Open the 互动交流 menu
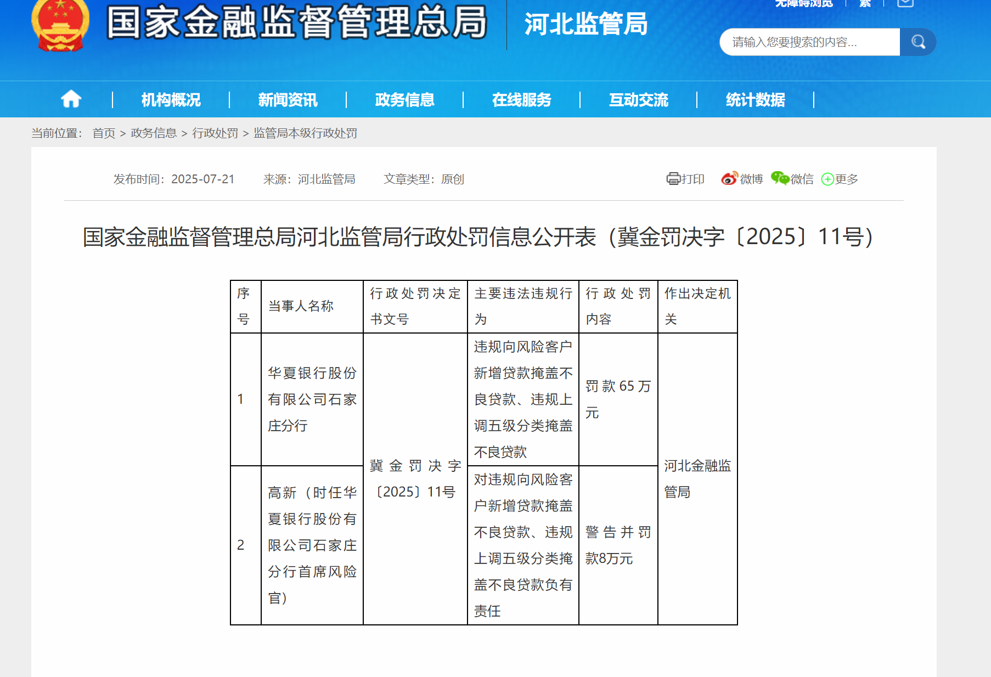Image resolution: width=991 pixels, height=677 pixels. (x=638, y=100)
